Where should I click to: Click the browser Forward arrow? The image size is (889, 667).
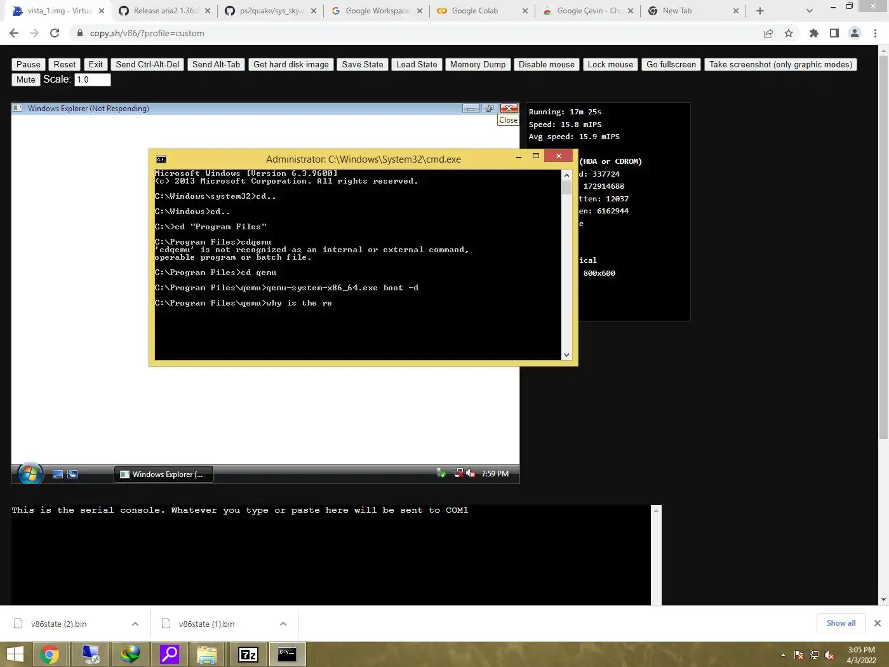coord(34,33)
